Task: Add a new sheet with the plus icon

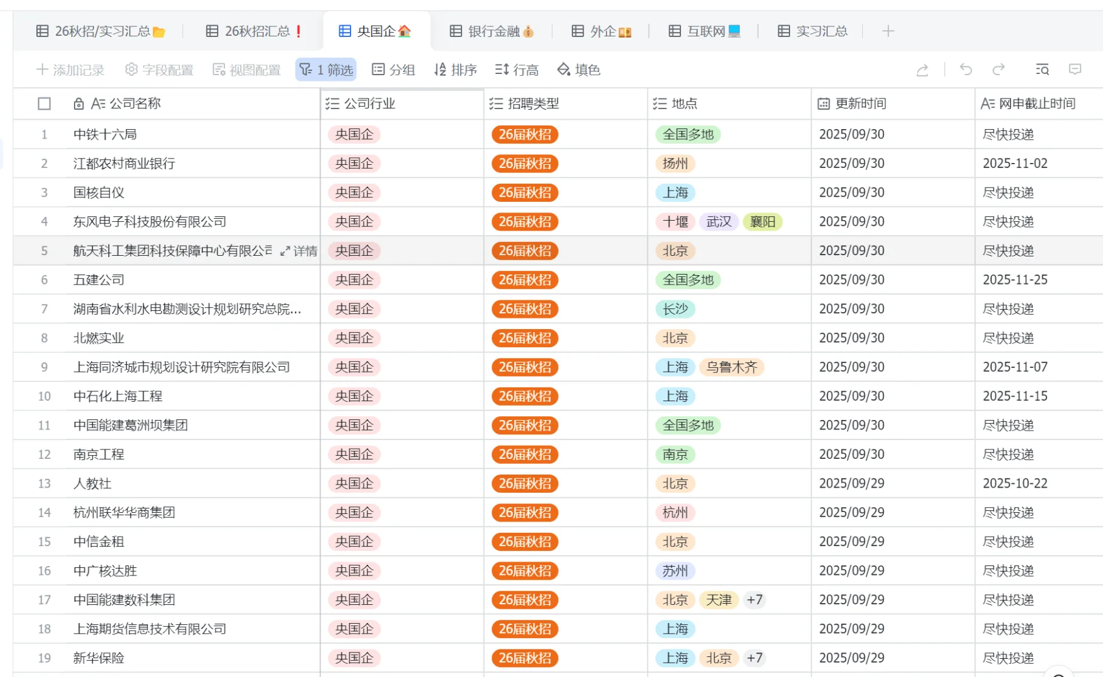Action: click(x=888, y=31)
